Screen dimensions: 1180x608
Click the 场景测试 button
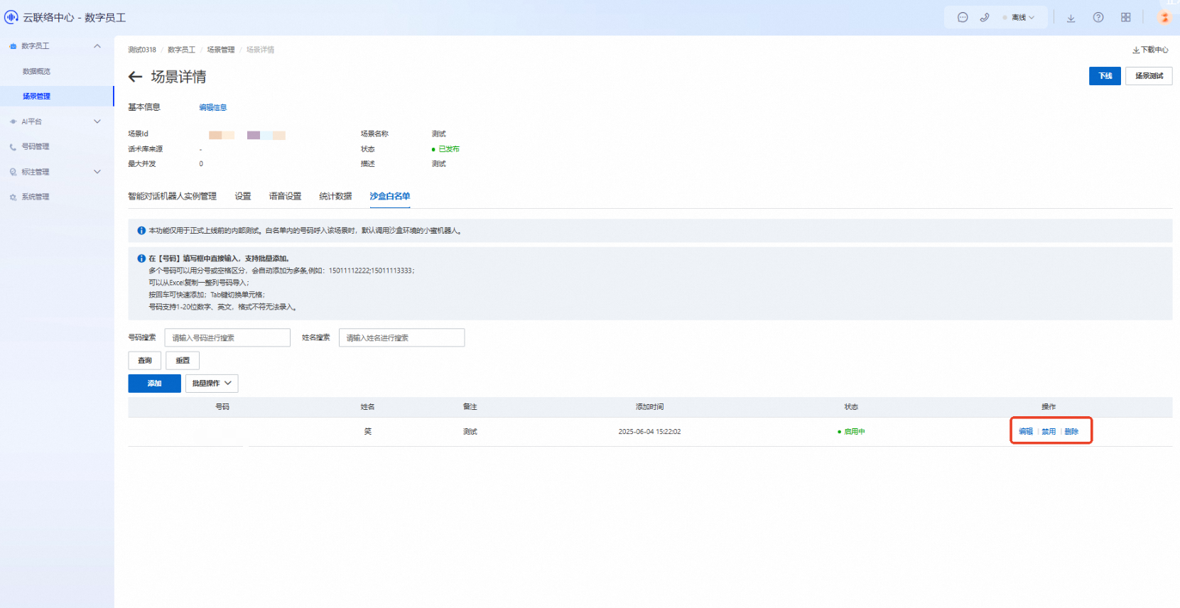tap(1149, 76)
